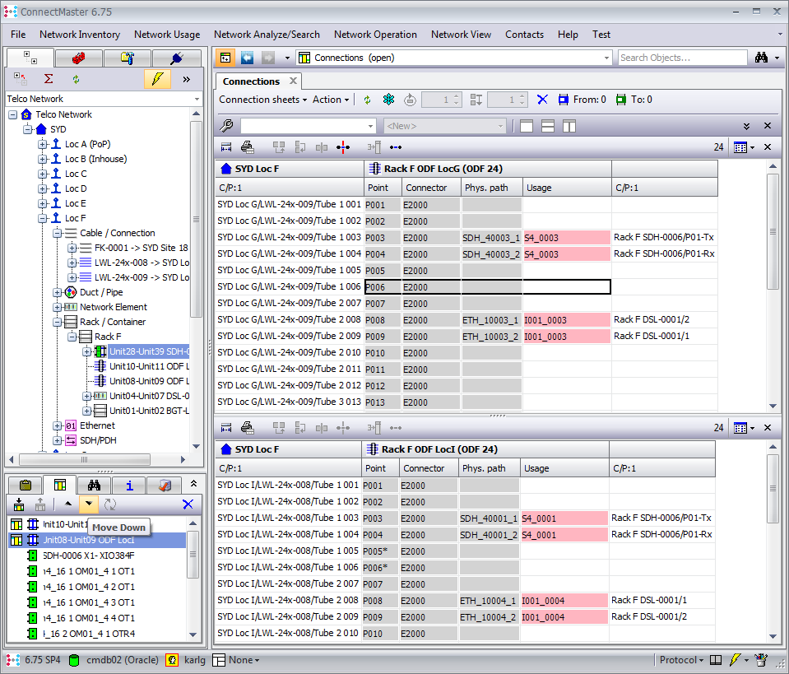Open the Network View menu
Viewport: 789px width, 674px height.
tap(461, 35)
